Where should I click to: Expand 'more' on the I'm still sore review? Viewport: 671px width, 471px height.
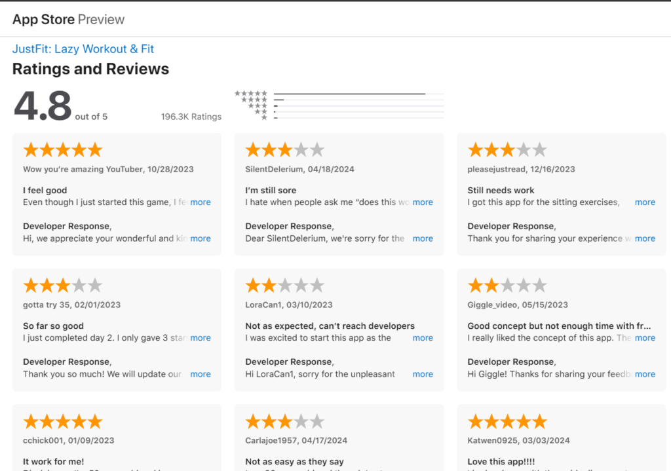[x=423, y=202]
